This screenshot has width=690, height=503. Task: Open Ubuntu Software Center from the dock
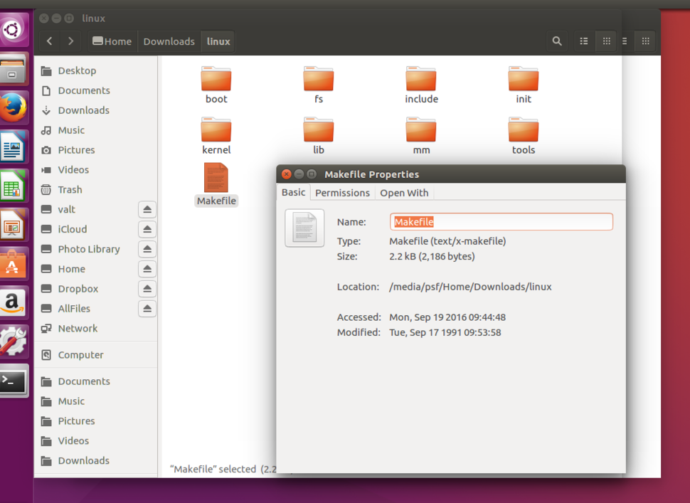pos(14,264)
